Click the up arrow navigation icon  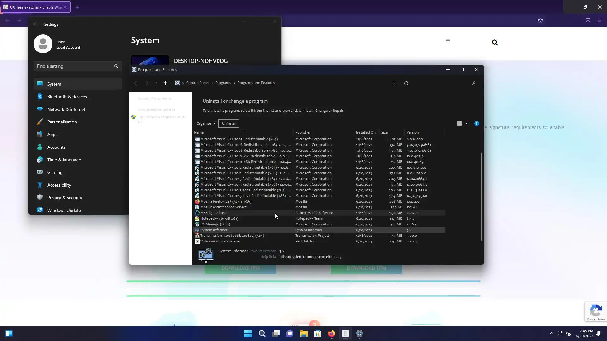click(x=165, y=83)
